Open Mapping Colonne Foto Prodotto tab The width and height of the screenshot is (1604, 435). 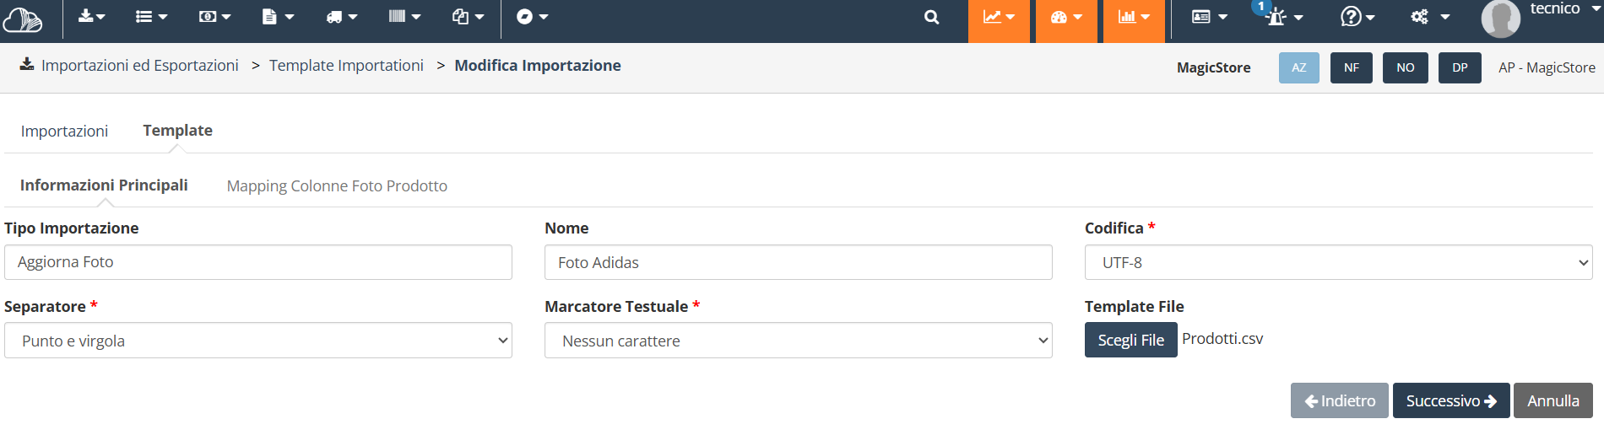coord(337,185)
